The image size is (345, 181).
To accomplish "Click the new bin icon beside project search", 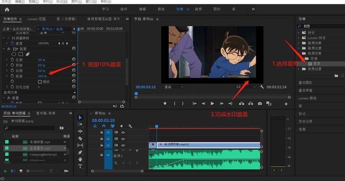I will click(x=62, y=128).
